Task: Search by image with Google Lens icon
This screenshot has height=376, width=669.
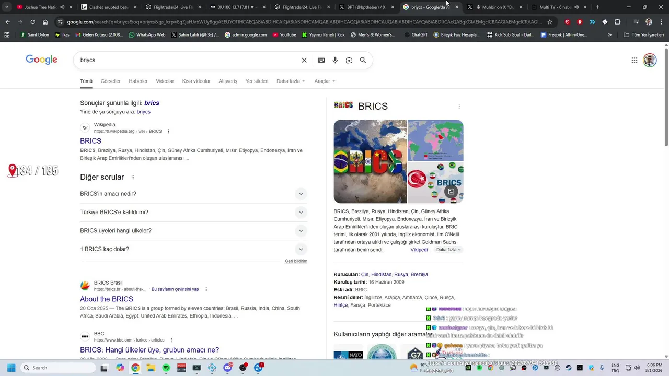Action: click(349, 60)
